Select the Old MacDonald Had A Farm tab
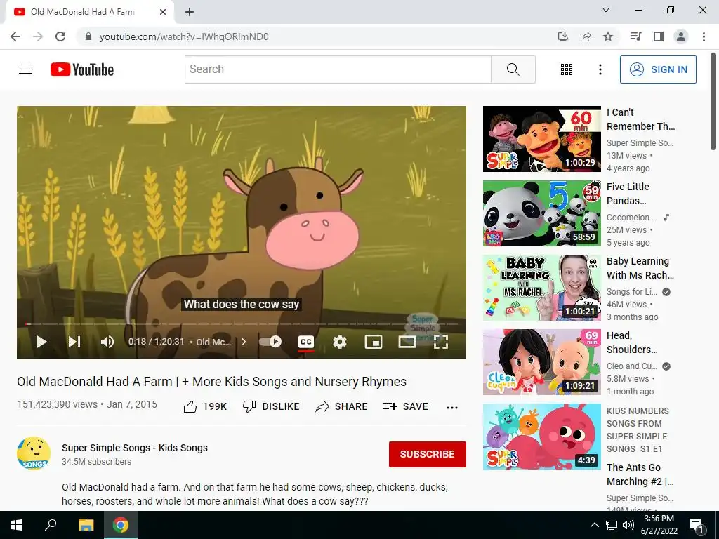Image resolution: width=719 pixels, height=539 pixels. point(90,12)
